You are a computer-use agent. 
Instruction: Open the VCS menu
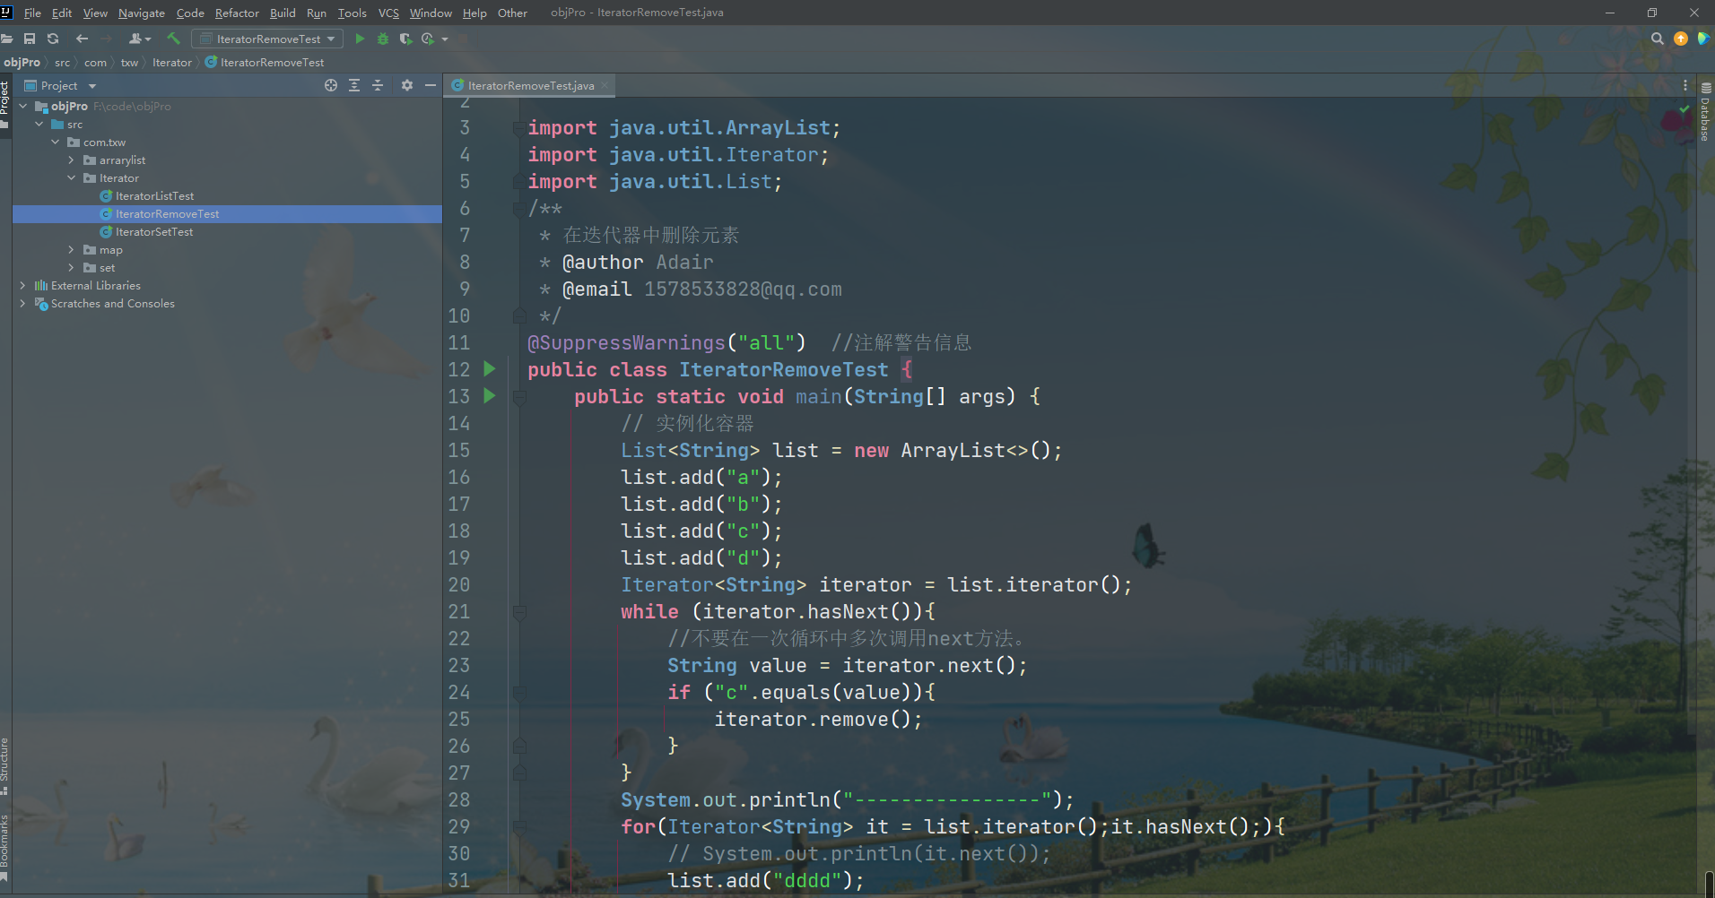click(x=388, y=13)
